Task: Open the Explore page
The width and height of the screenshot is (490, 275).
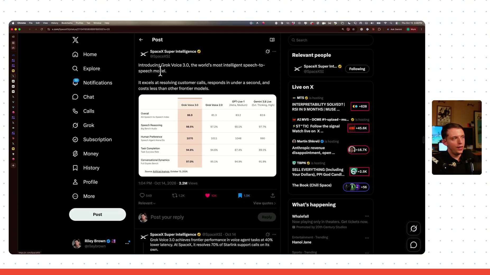Action: (86, 69)
